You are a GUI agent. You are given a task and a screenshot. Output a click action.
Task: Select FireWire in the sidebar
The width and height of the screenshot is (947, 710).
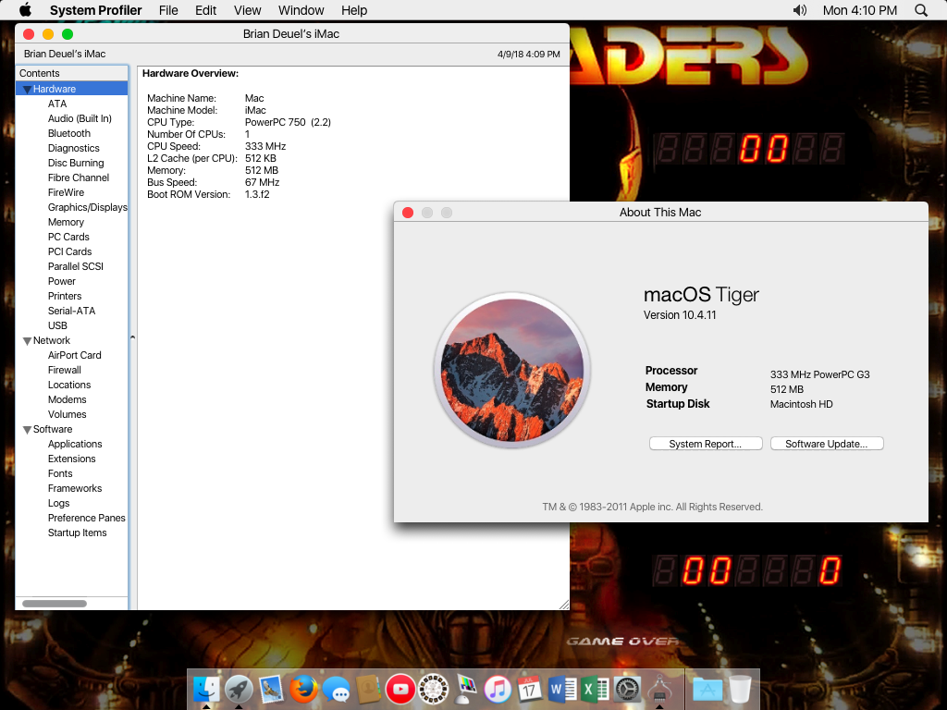[x=66, y=192]
